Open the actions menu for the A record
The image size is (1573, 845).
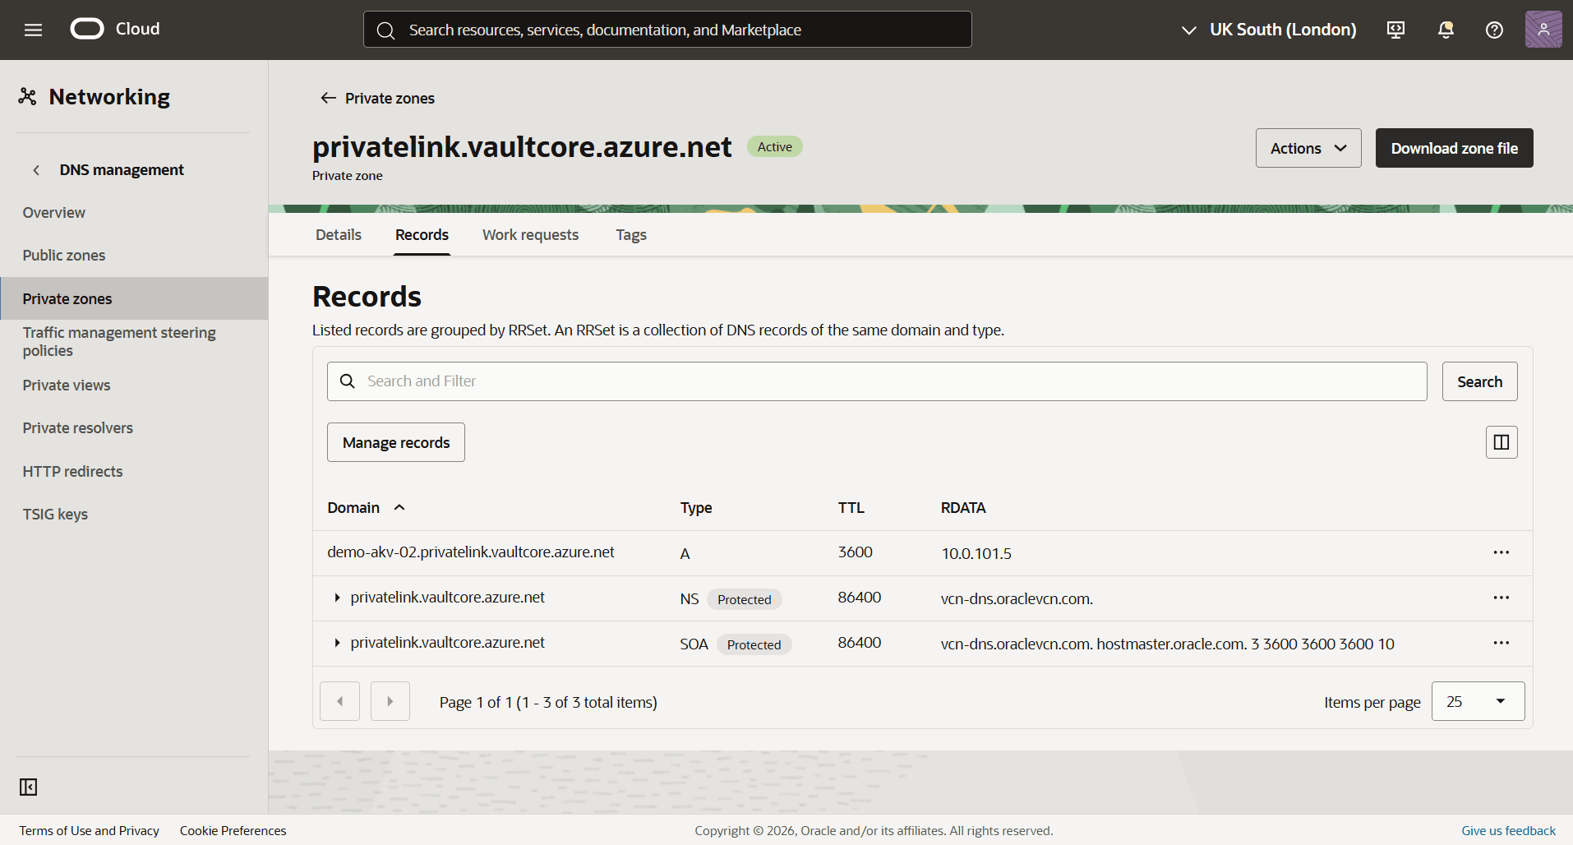pyautogui.click(x=1501, y=552)
